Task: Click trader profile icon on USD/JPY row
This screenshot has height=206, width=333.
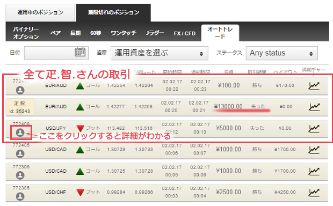Action: coord(20,133)
